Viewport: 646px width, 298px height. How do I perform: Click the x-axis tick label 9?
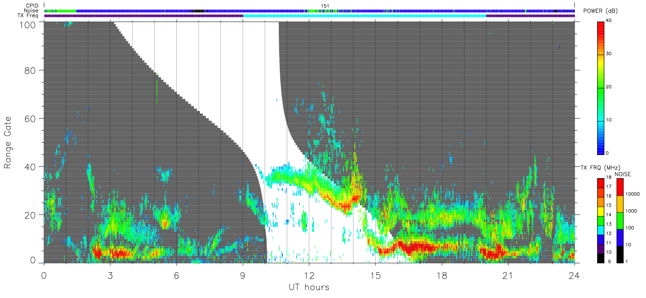(x=243, y=275)
